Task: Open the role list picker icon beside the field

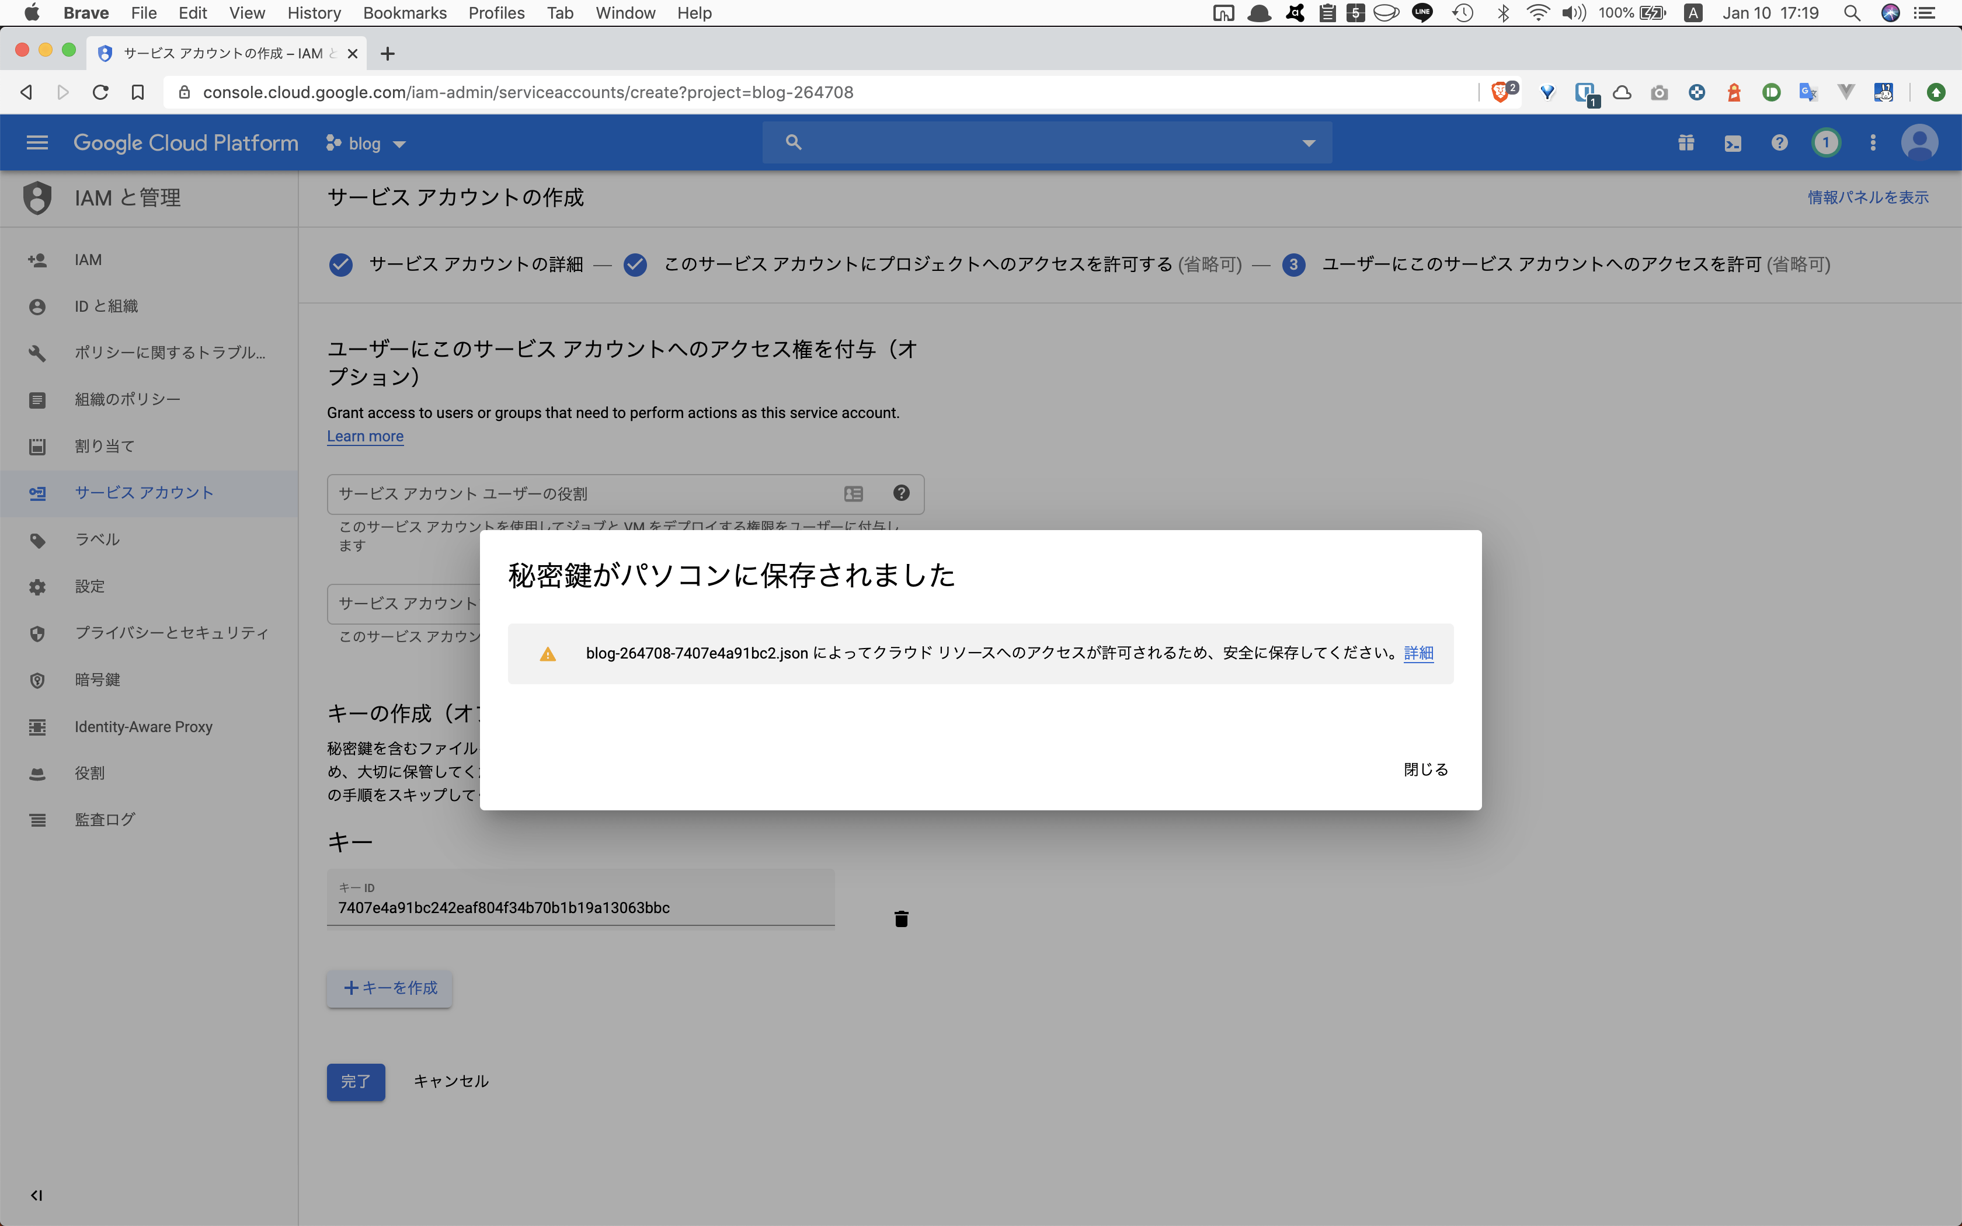Action: click(x=853, y=493)
